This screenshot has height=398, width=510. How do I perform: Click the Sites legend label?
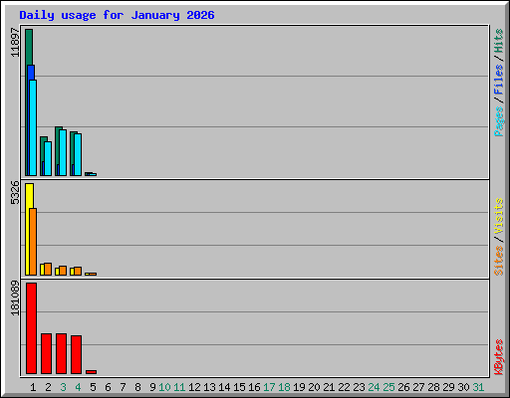[x=498, y=261]
